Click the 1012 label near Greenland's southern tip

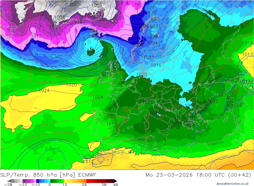pyautogui.click(x=36, y=36)
